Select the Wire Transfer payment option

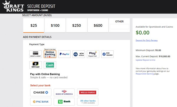(107, 54)
